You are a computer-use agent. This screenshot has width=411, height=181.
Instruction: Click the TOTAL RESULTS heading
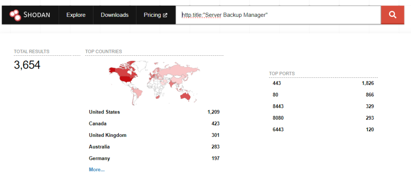tap(31, 51)
